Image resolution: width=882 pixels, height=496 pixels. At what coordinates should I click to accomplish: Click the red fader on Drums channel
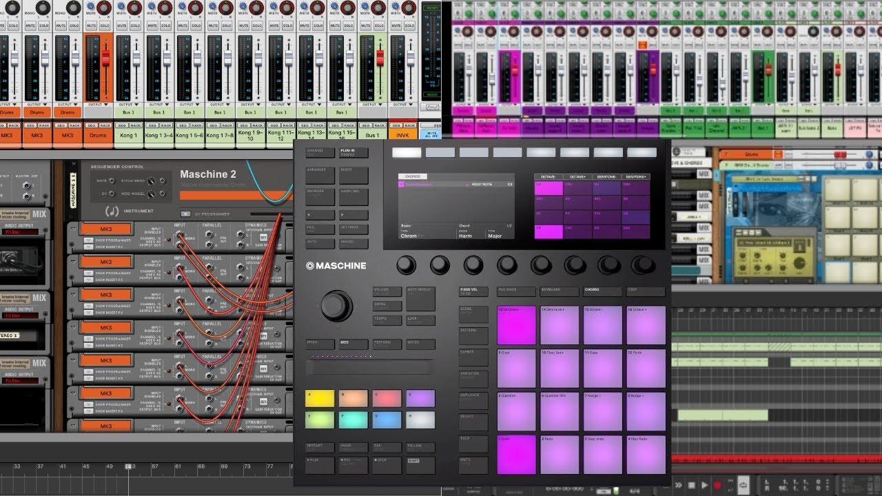coord(105,56)
